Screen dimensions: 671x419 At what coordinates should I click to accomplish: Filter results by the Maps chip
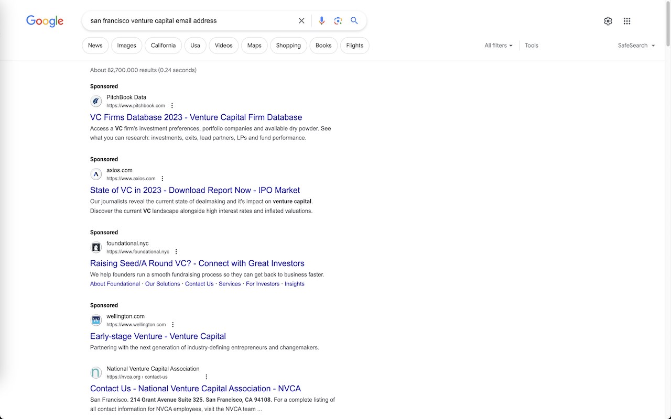point(254,46)
